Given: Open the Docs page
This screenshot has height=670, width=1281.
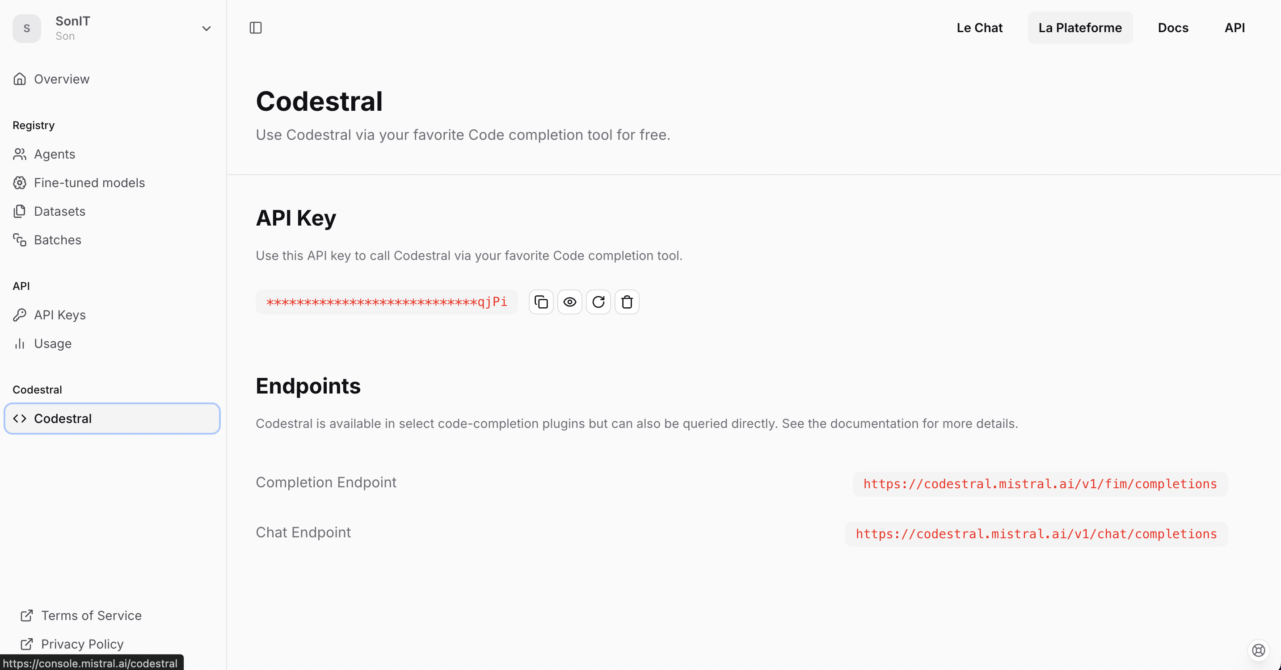Looking at the screenshot, I should (1172, 28).
